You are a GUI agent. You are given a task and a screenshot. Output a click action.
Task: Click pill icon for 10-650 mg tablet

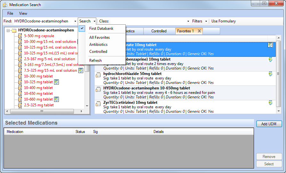tap(20, 94)
